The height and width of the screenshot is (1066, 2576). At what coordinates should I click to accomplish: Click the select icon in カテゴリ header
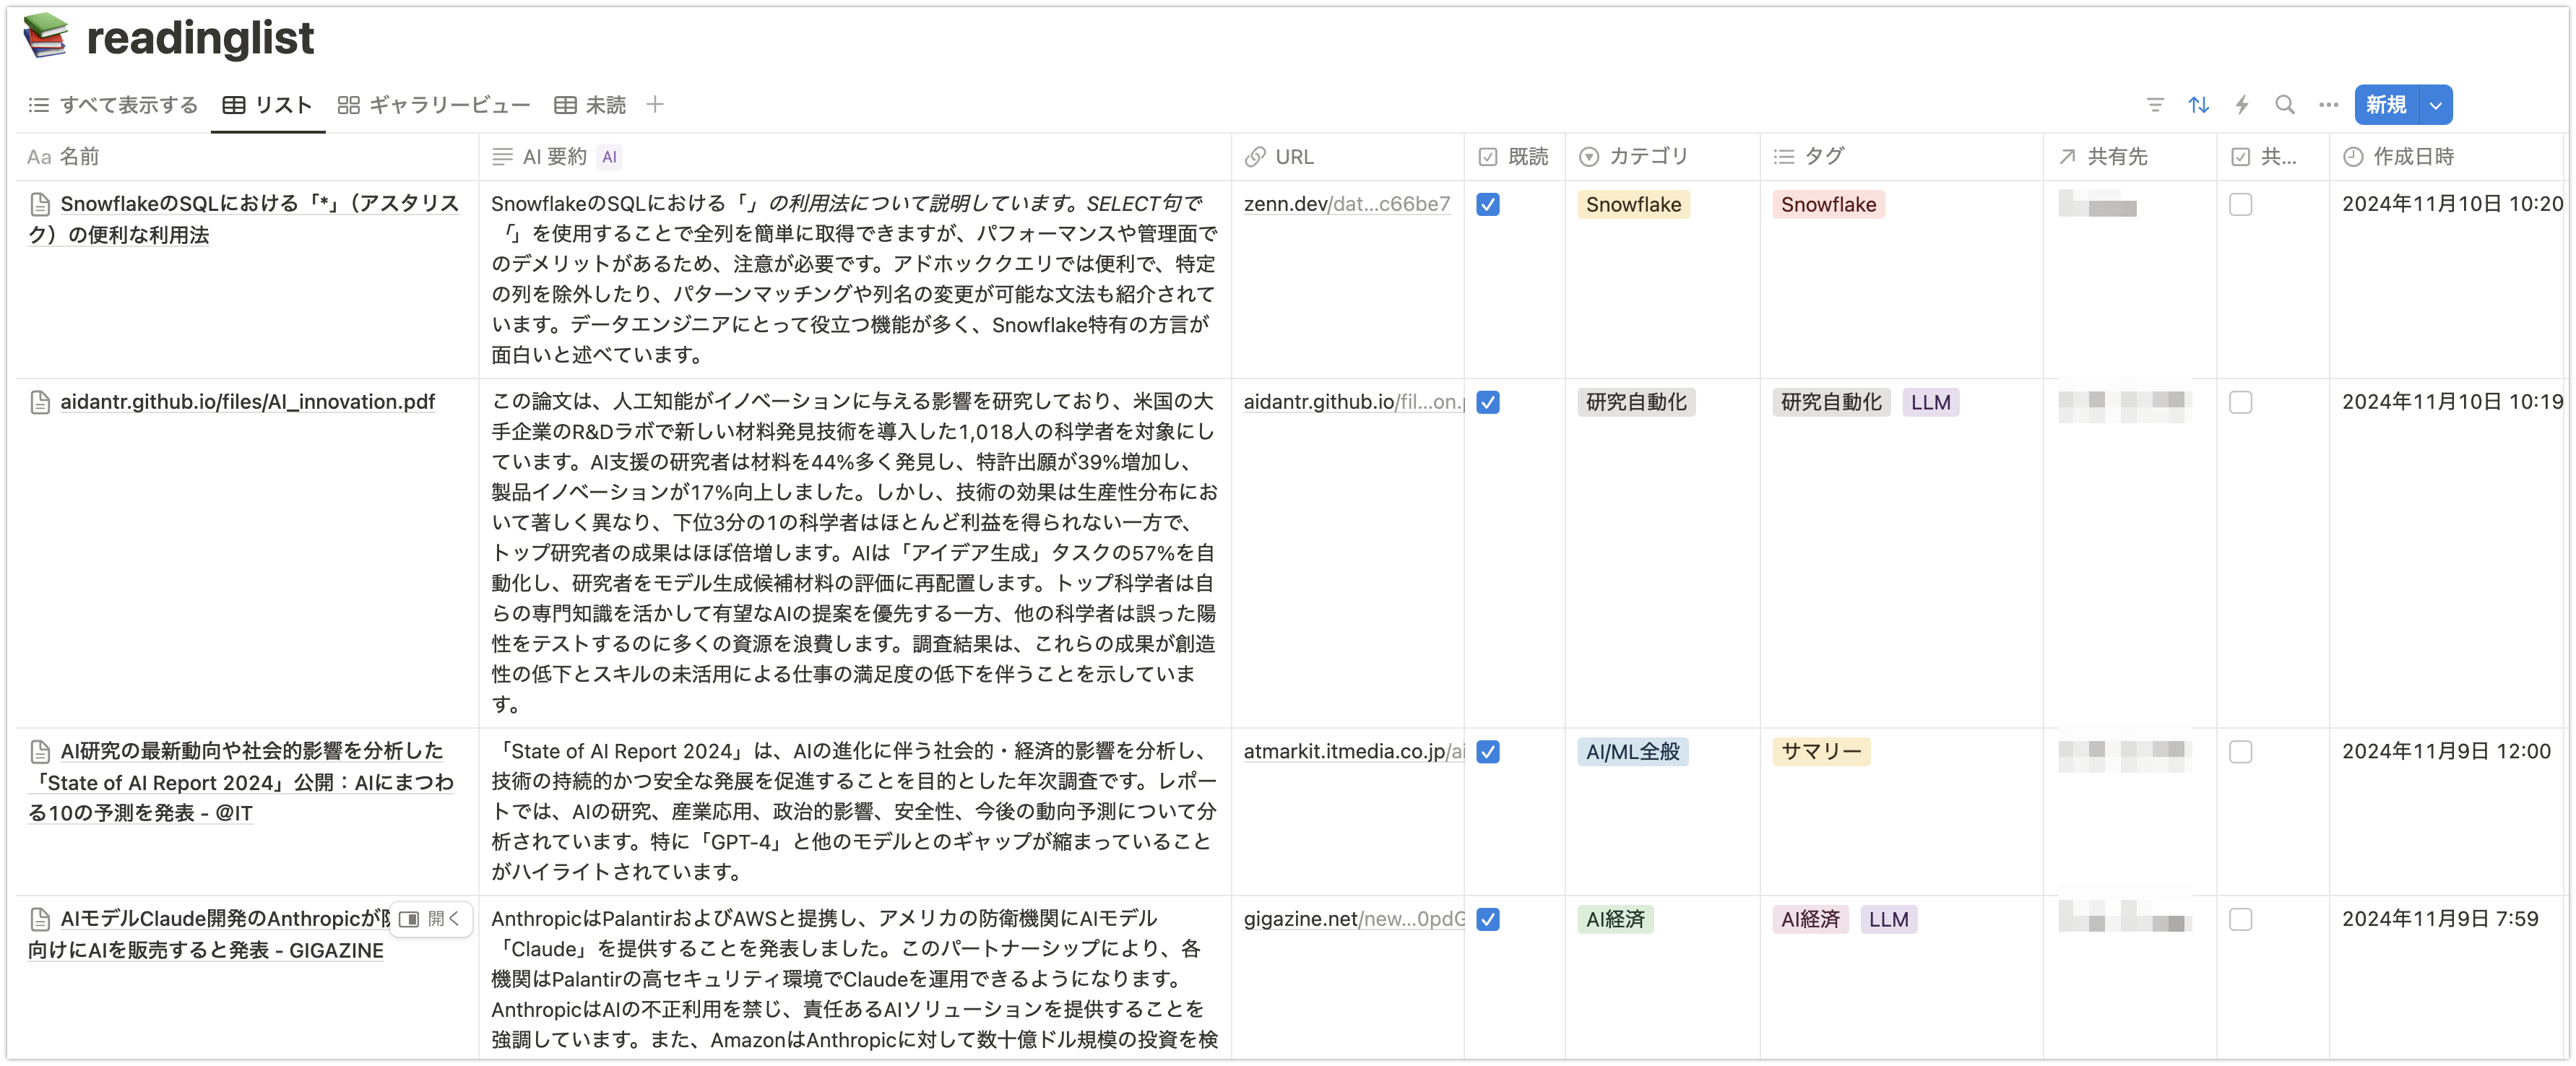1589,157
